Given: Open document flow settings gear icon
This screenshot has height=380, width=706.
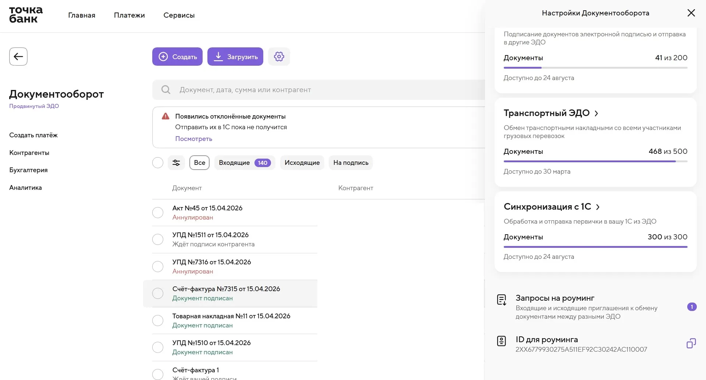Looking at the screenshot, I should point(279,57).
